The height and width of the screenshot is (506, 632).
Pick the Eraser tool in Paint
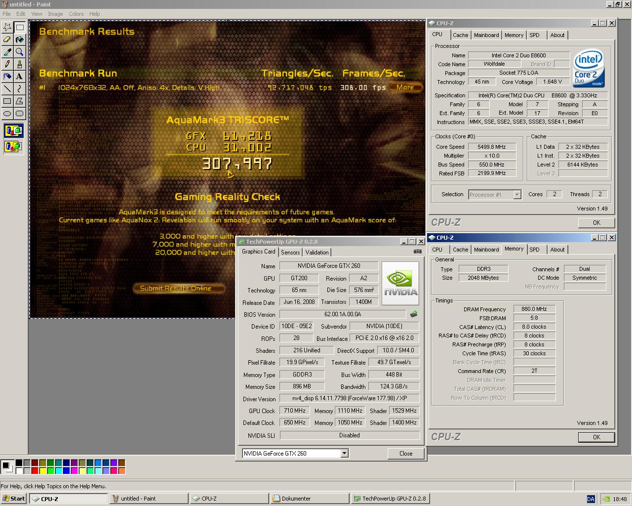[7, 40]
